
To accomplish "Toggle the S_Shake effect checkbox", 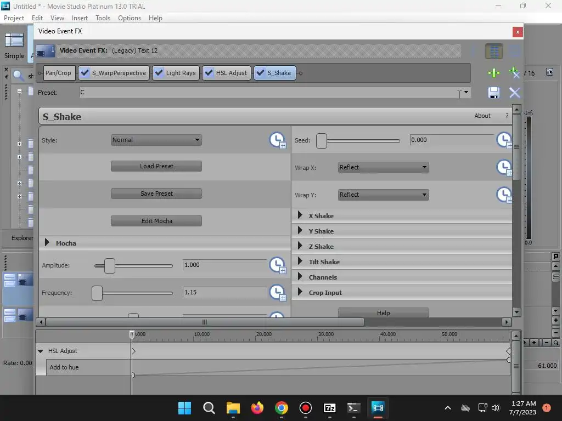I will pos(261,73).
